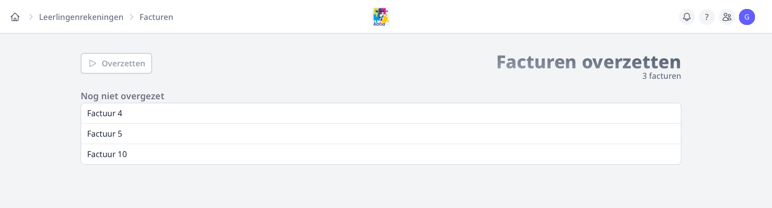The width and height of the screenshot is (772, 208).
Task: Click the Facturen overzetten page heading
Action: pos(588,62)
